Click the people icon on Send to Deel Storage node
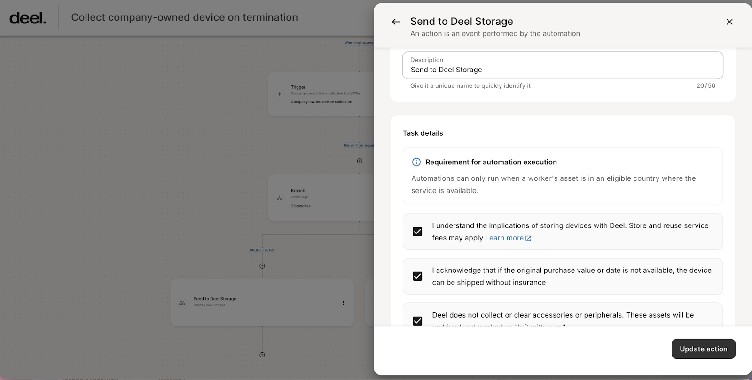The width and height of the screenshot is (752, 380). [182, 303]
